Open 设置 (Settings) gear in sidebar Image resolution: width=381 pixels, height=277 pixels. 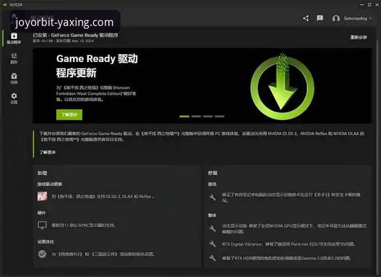[14, 98]
